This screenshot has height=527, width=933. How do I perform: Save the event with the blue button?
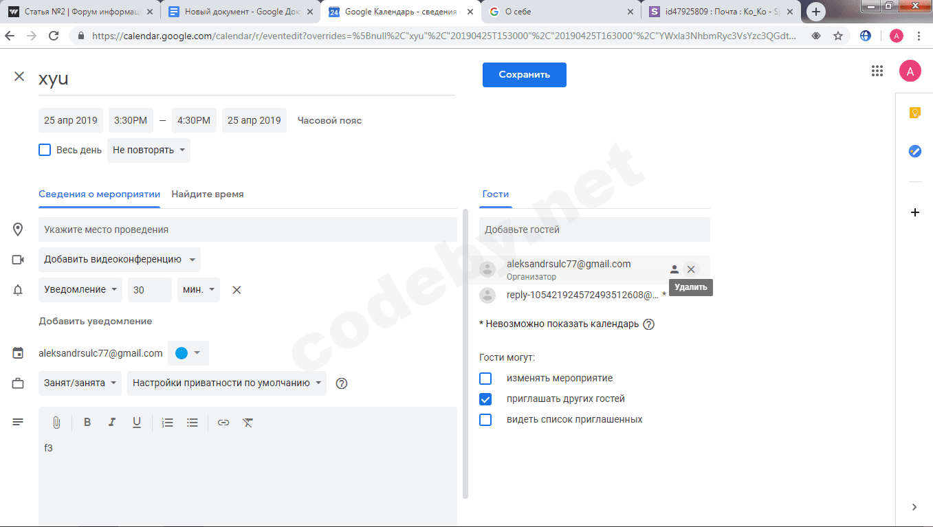coord(525,75)
